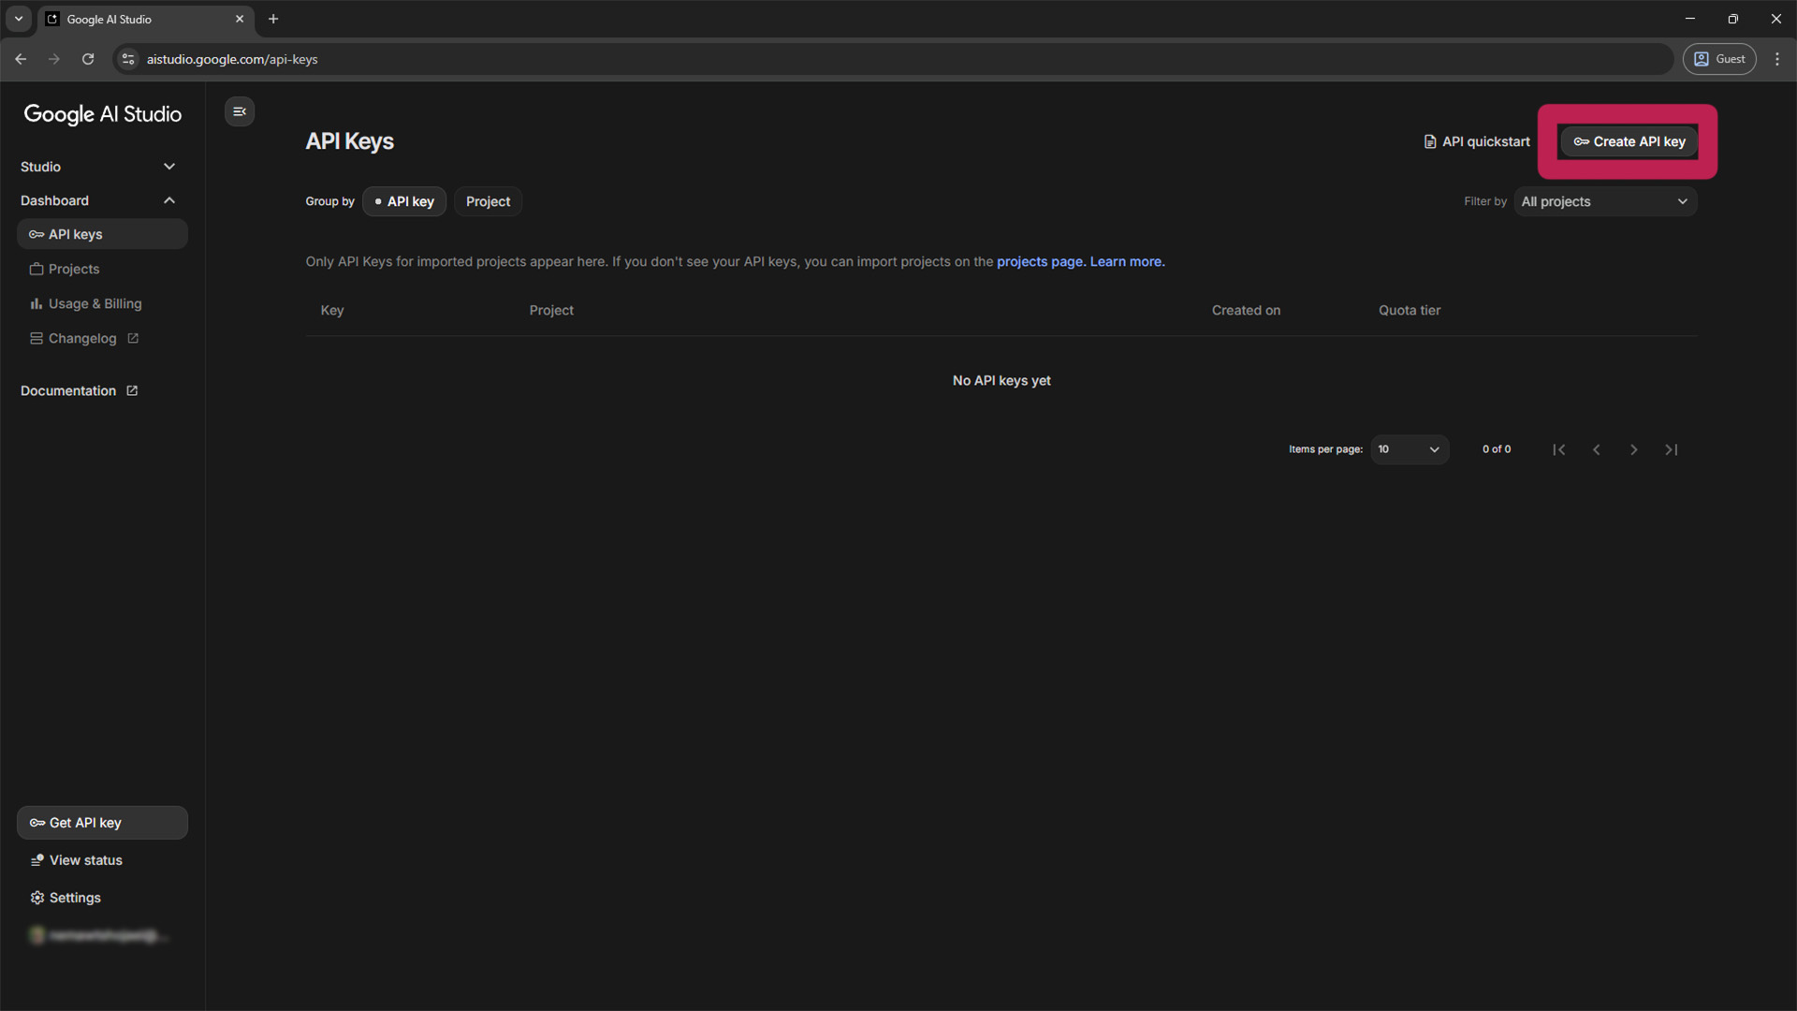Screen dimensions: 1797x1011
Task: Go to first page of results
Action: [x=1559, y=449]
